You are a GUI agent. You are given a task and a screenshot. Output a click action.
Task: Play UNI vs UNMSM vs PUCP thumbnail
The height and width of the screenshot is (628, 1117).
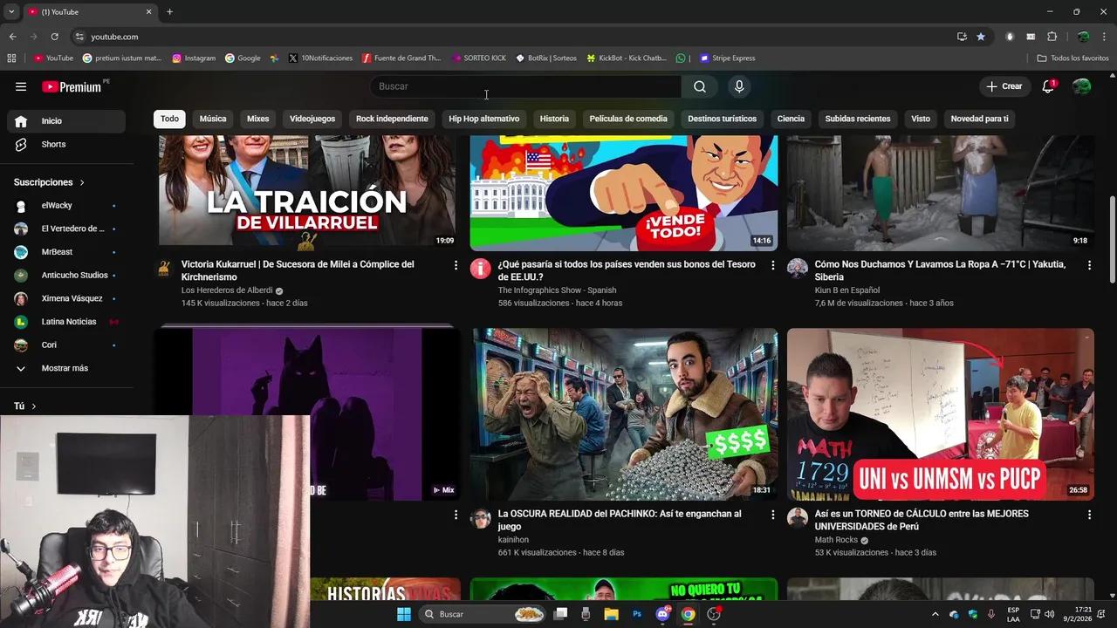[x=941, y=414]
